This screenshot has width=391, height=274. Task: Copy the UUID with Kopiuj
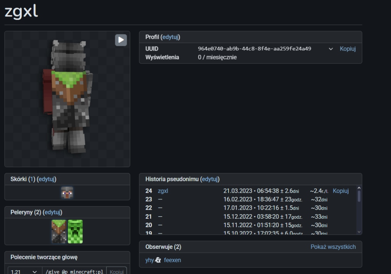[x=347, y=49]
